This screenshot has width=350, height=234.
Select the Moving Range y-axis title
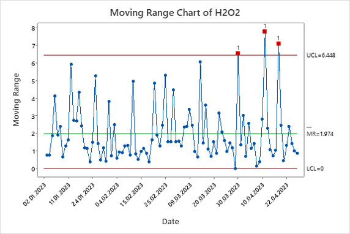pyautogui.click(x=16, y=100)
